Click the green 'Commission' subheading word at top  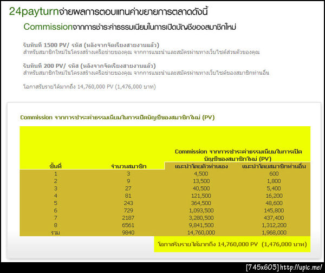(x=48, y=27)
